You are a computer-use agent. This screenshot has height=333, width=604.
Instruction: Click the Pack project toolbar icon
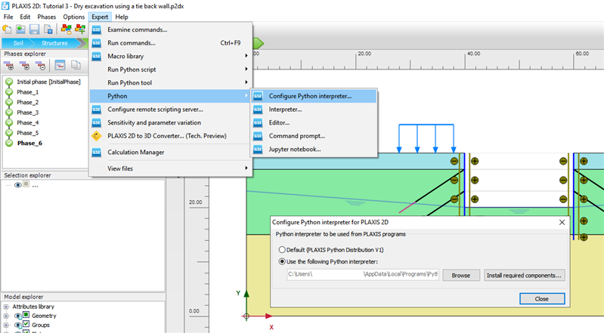click(x=48, y=29)
